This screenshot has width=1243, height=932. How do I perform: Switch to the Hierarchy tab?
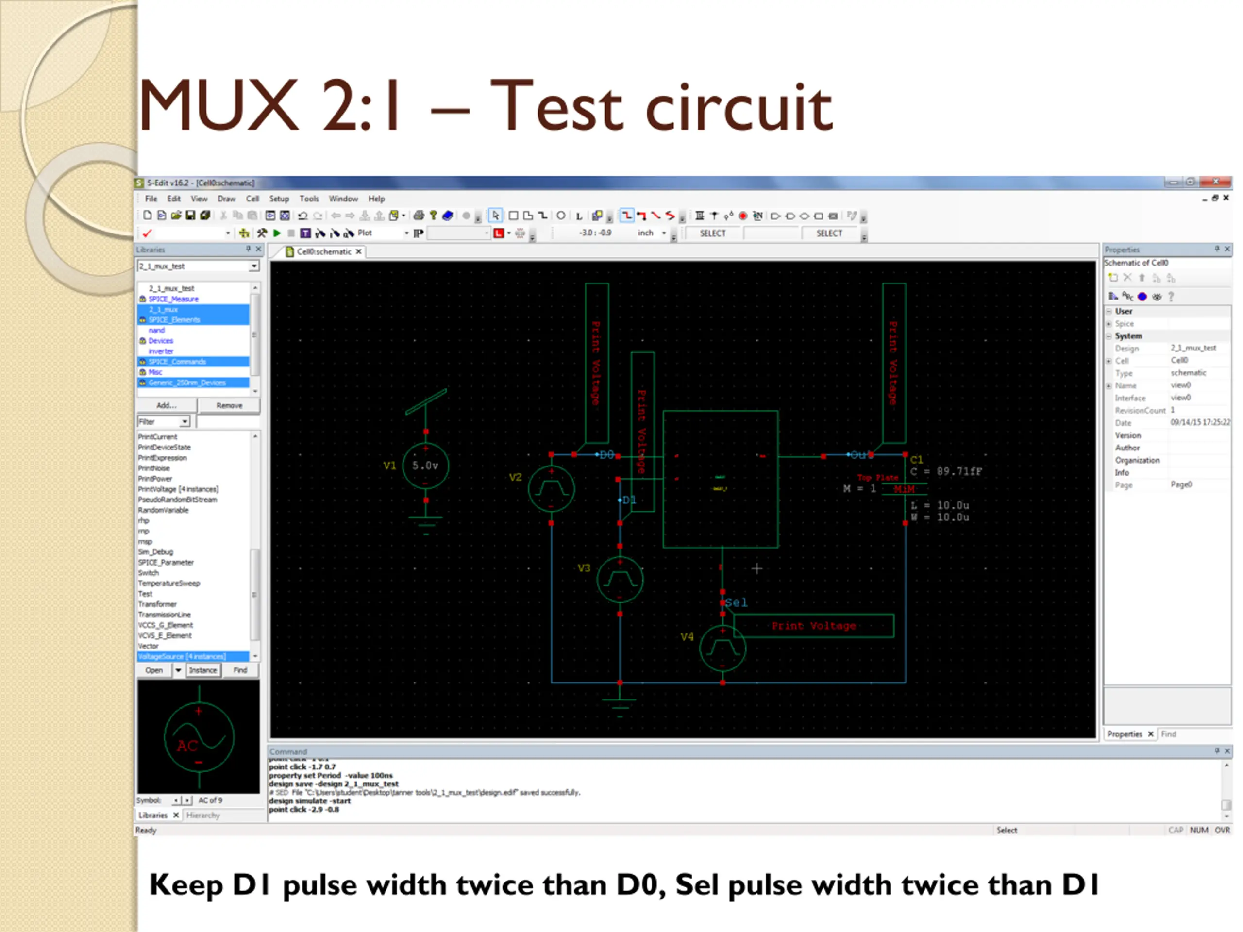tap(203, 815)
